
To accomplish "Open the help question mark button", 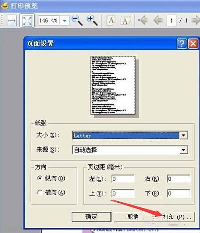I will (x=182, y=44).
